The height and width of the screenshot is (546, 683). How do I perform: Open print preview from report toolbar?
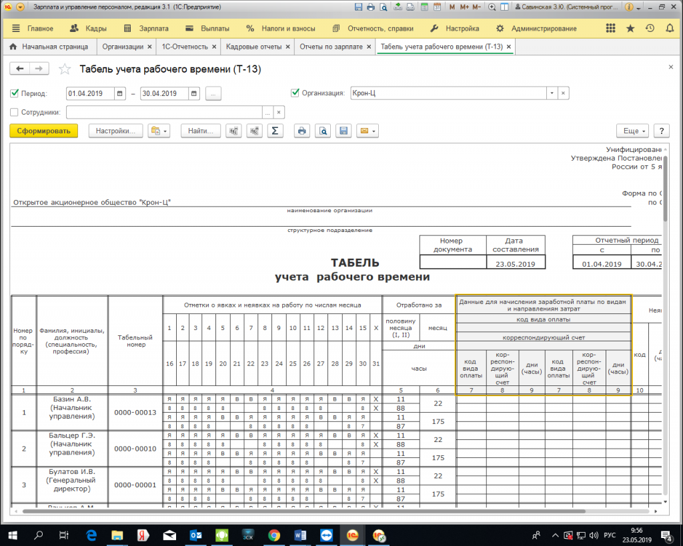click(323, 131)
